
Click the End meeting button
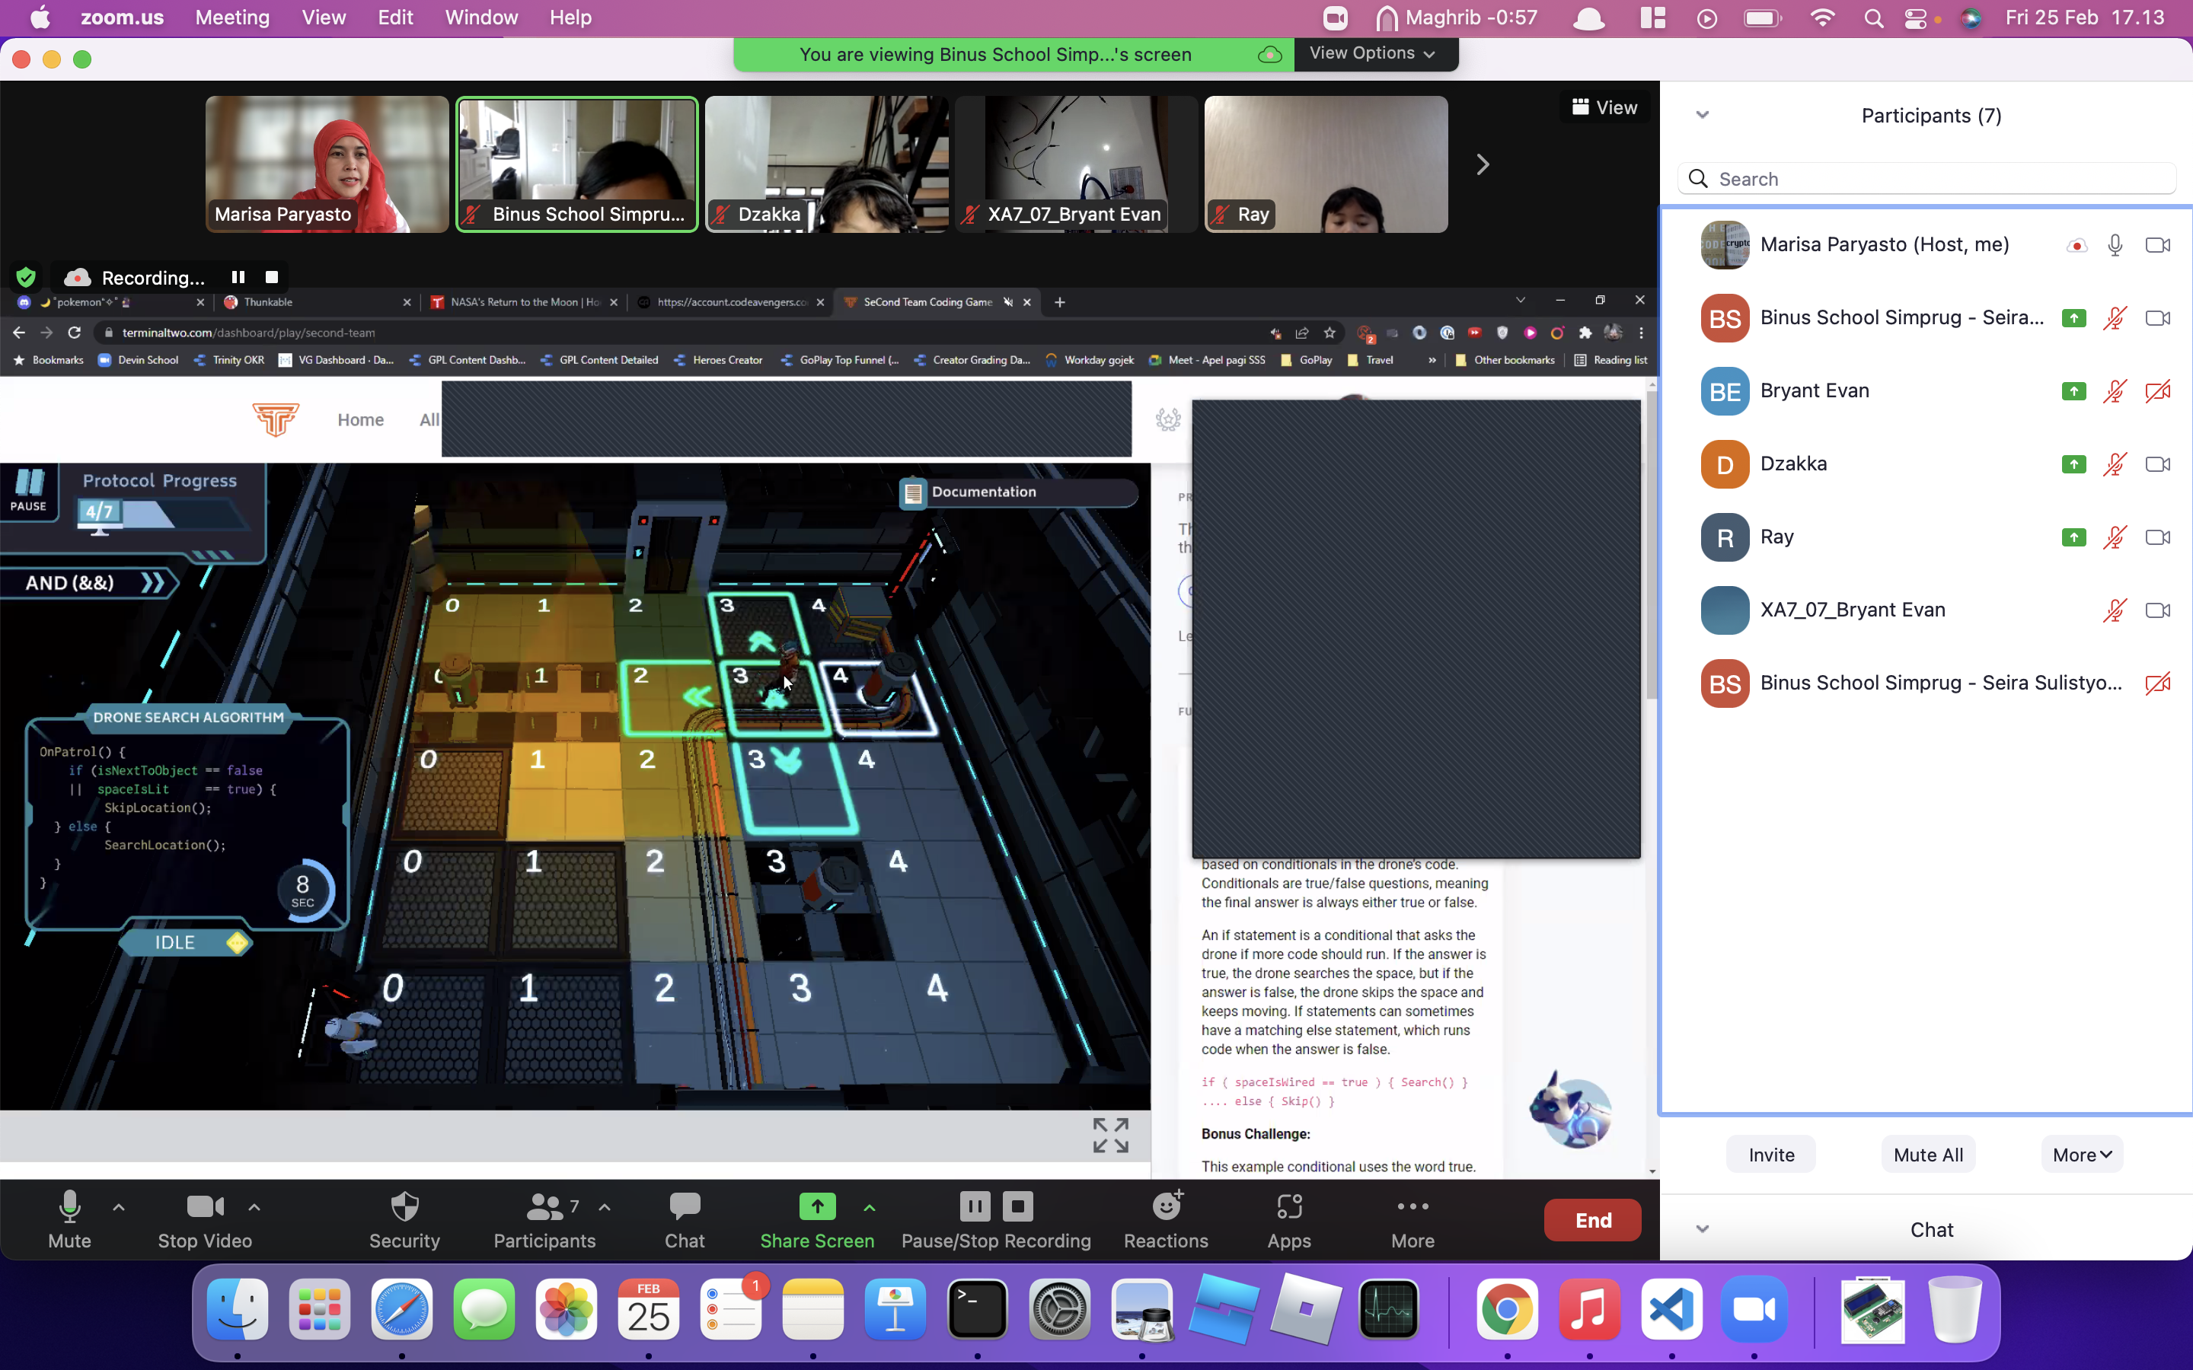tap(1593, 1220)
